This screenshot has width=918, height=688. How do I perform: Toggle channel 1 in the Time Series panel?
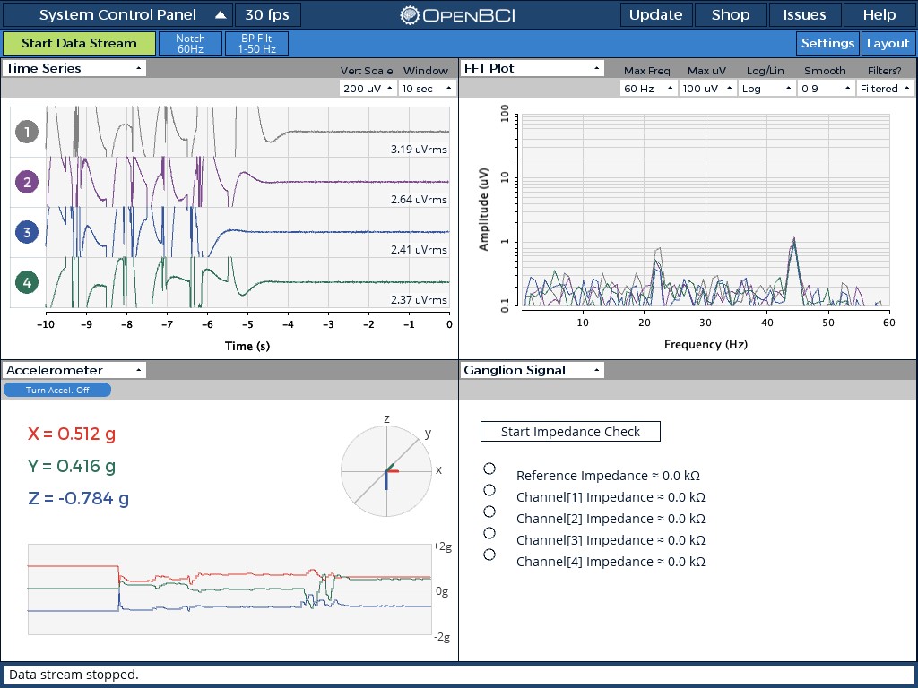tap(26, 132)
